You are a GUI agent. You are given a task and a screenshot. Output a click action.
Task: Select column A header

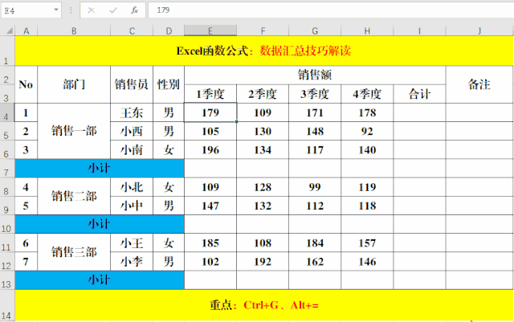27,31
